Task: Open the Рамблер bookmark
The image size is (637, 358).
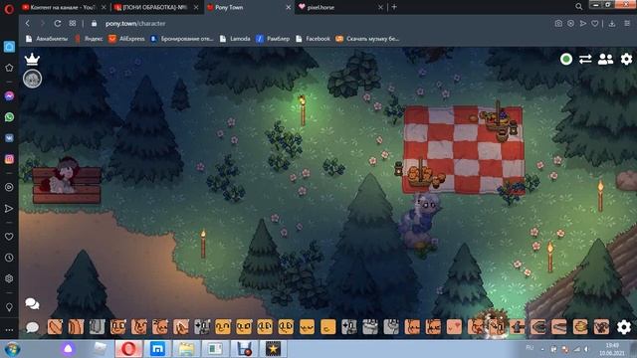Action: [273, 39]
